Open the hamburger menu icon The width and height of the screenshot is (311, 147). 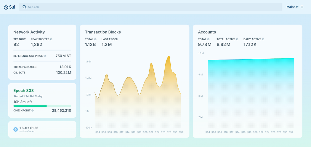coord(302,7)
